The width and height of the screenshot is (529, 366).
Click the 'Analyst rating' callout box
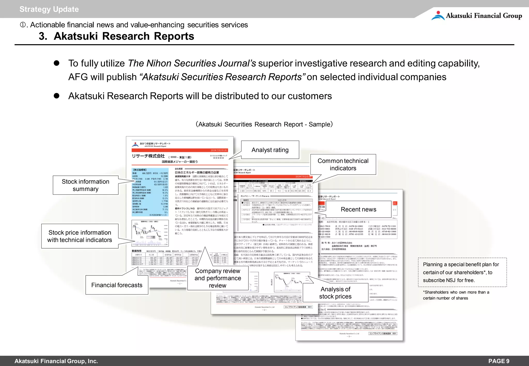tap(270, 150)
